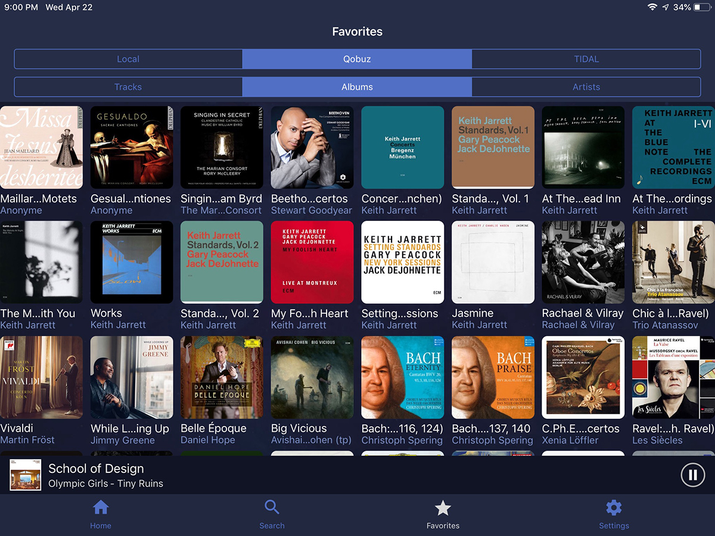The height and width of the screenshot is (536, 715).
Task: Switch to the TIDAL source tab
Action: (586, 59)
